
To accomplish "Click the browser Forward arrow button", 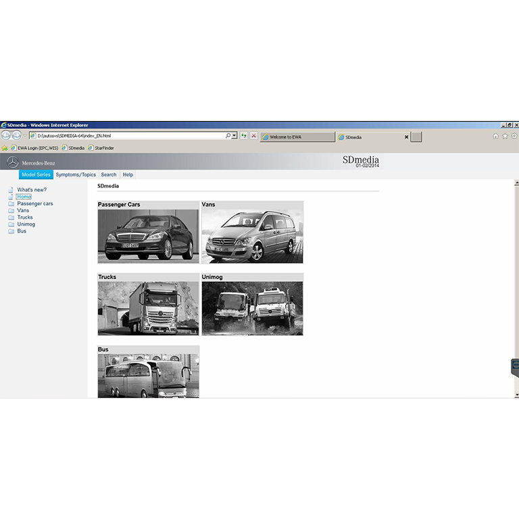I will pos(16,135).
